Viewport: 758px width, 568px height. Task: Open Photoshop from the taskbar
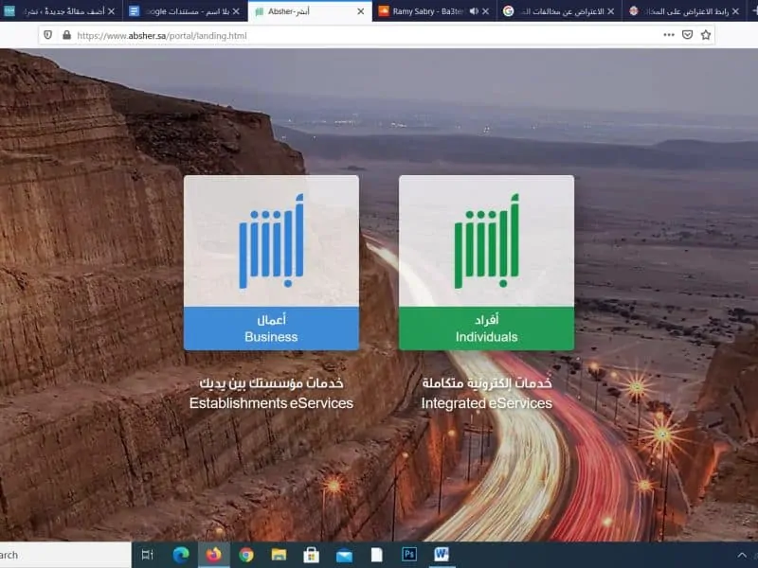pos(409,554)
